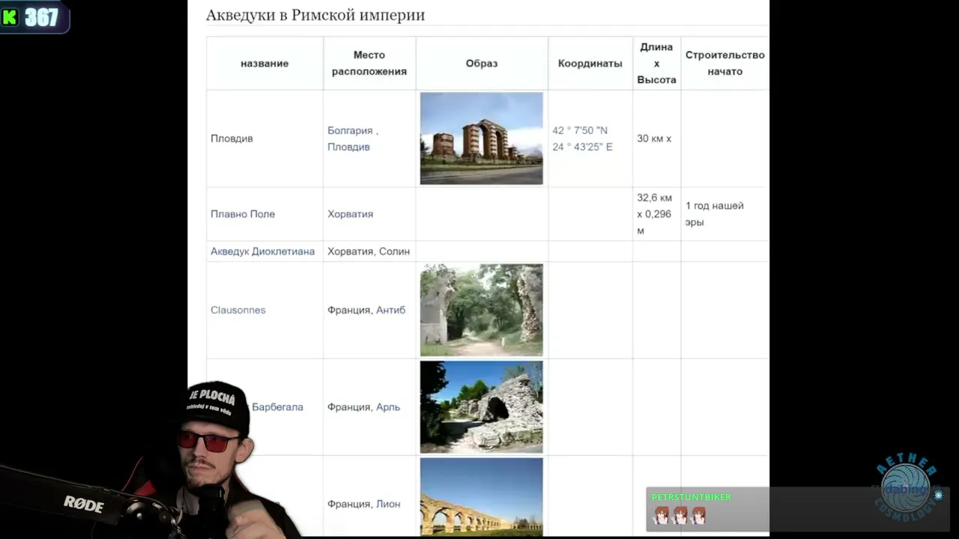Open the Clausonnes aqueduct ruins photo

pyautogui.click(x=482, y=310)
